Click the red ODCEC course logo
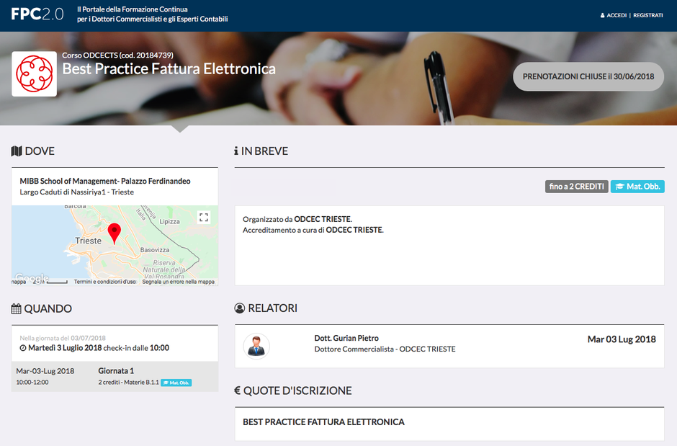Viewport: 677px width, 446px height. click(x=34, y=73)
